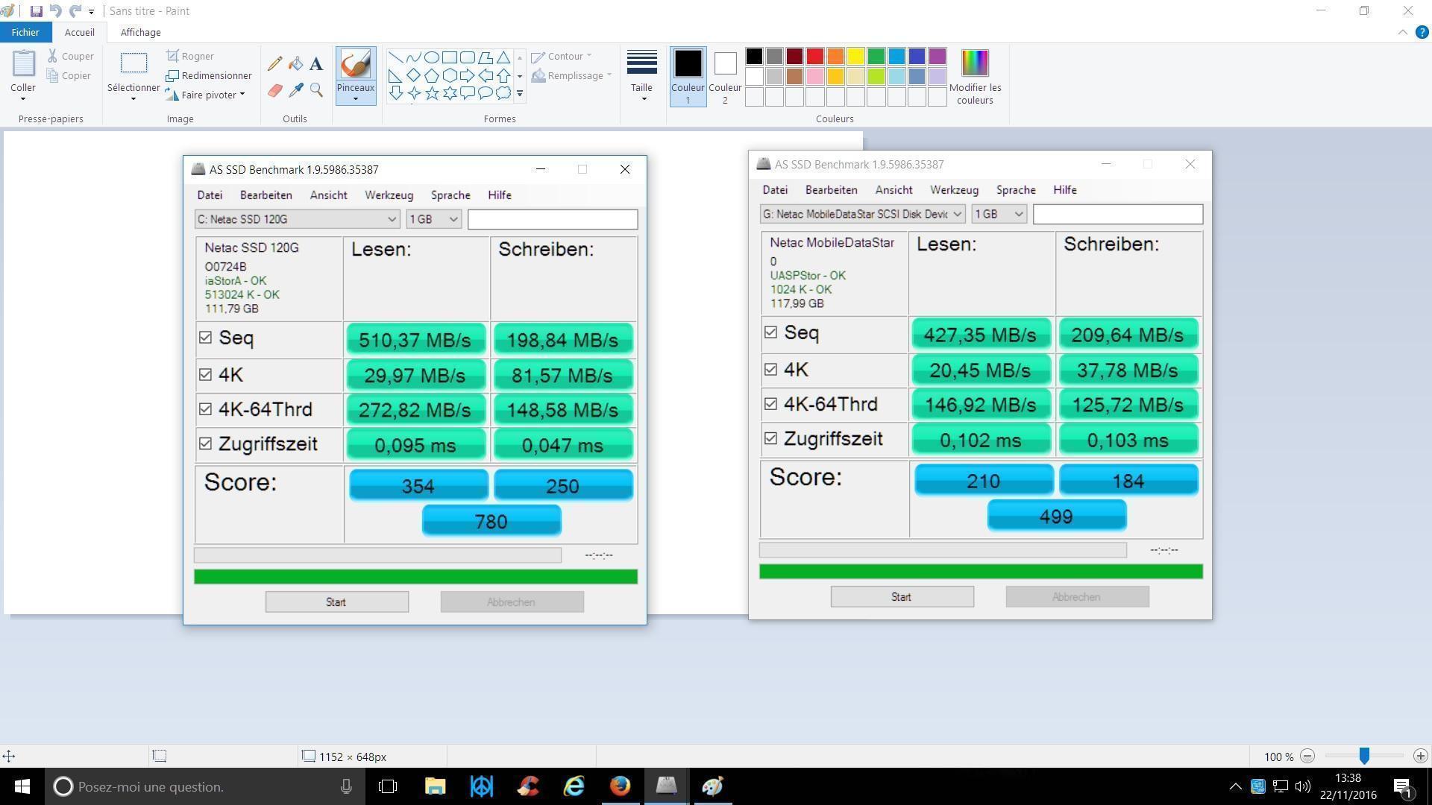1432x805 pixels.
Task: Select the Fill bucket tool
Action: pyautogui.click(x=295, y=64)
